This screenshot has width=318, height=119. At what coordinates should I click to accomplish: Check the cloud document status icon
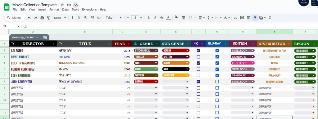(x=76, y=5)
